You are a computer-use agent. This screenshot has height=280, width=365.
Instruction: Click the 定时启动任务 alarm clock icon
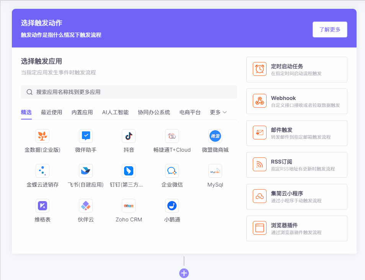coord(260,69)
